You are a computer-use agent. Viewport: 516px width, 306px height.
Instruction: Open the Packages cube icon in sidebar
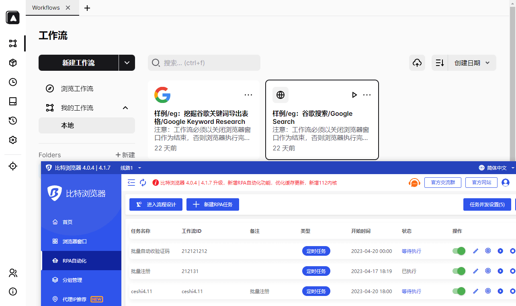[13, 63]
